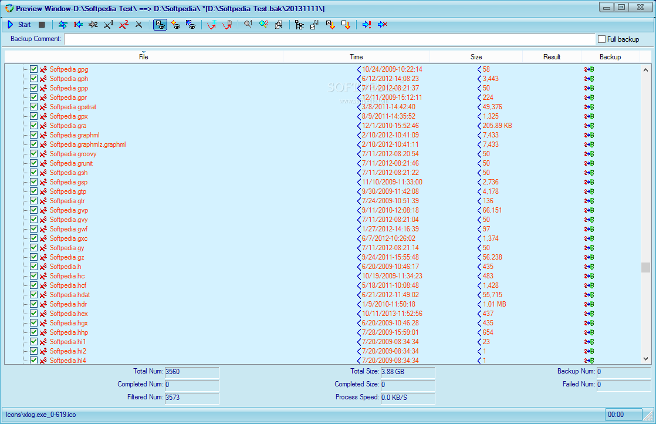Uncheck the Softpedia.gpstrat checkbox
Image resolution: width=656 pixels, height=424 pixels.
[34, 107]
